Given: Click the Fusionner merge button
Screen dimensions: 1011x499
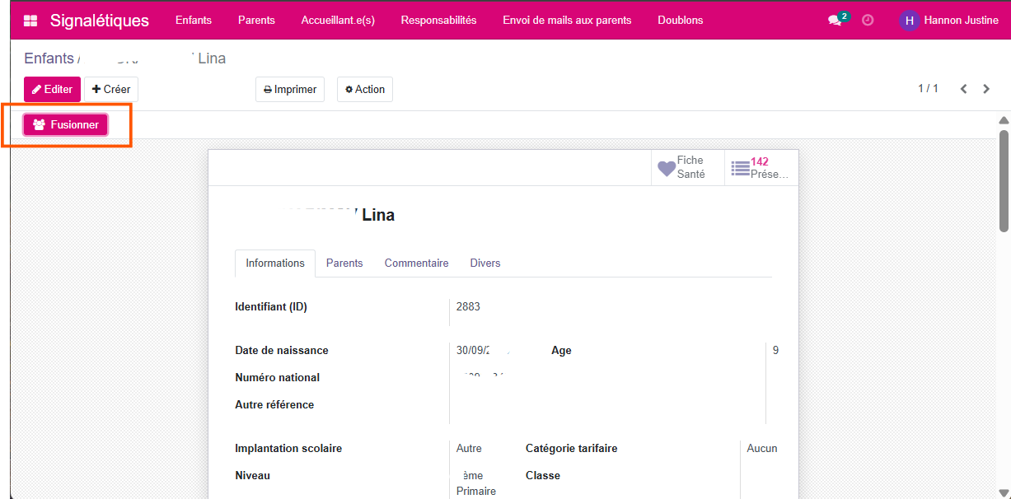Looking at the screenshot, I should pos(65,124).
